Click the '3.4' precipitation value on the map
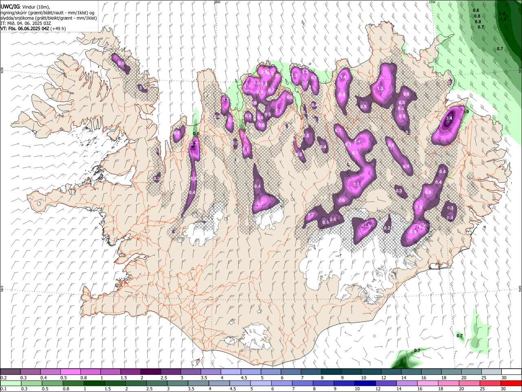The height and width of the screenshot is (392, 522). pos(449,118)
